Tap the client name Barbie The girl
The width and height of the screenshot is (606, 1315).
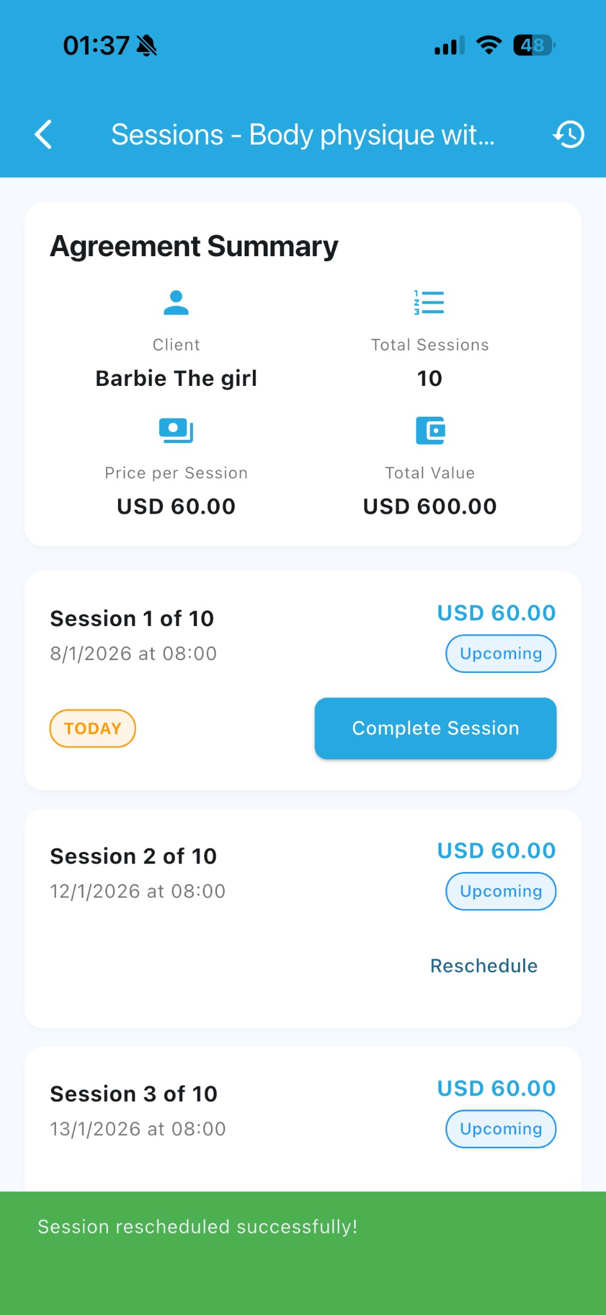177,378
